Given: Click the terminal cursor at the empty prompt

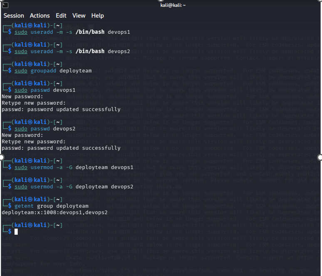Looking at the screenshot, I should point(16,231).
